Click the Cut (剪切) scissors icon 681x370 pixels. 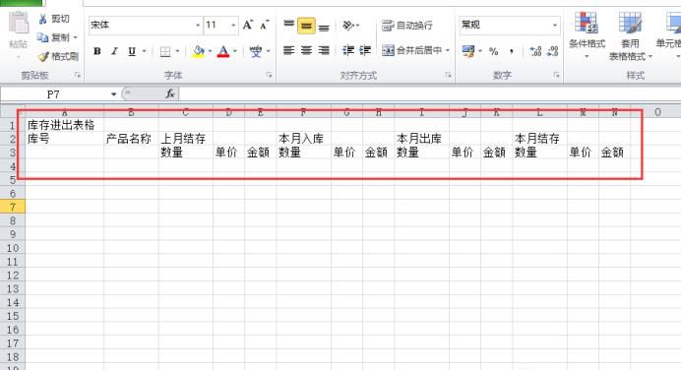click(42, 19)
